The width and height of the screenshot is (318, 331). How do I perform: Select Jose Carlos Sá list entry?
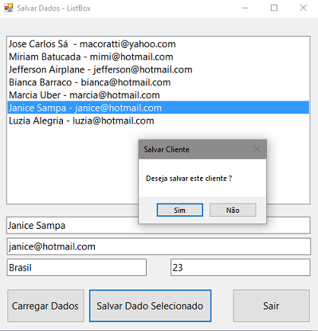point(159,44)
